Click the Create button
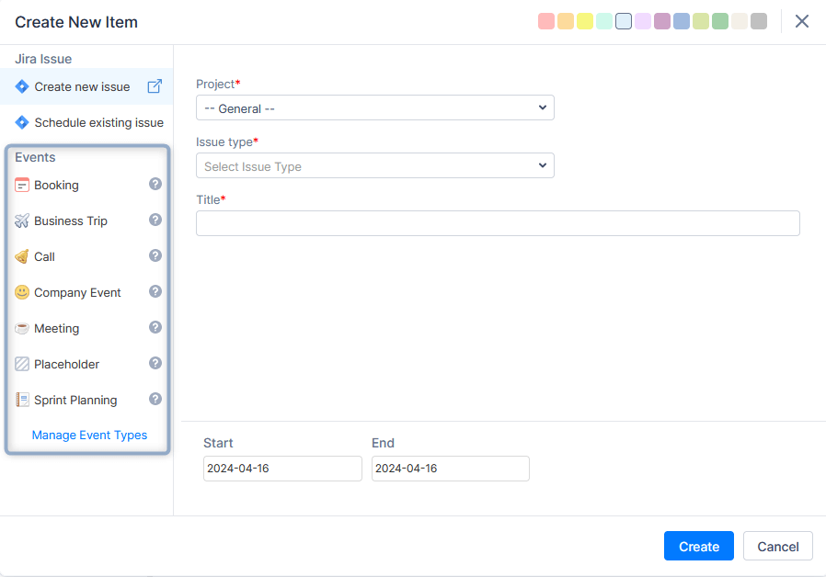The image size is (826, 577). coord(698,547)
